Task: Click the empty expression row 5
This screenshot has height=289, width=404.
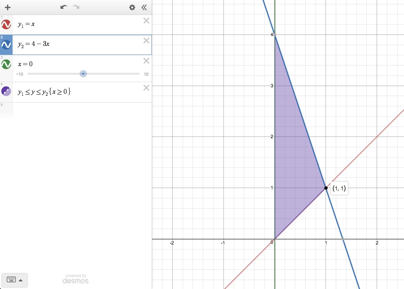Action: coord(76,111)
